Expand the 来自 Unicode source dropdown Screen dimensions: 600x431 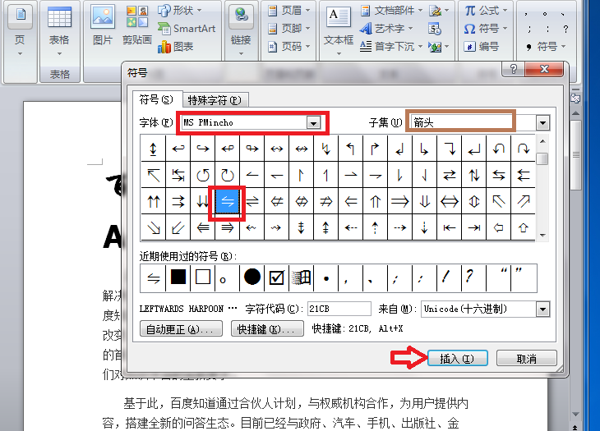(542, 309)
